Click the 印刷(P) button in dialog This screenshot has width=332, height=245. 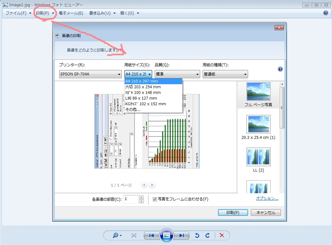(x=233, y=213)
